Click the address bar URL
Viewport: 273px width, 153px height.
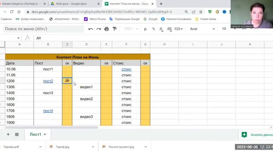click(102, 12)
